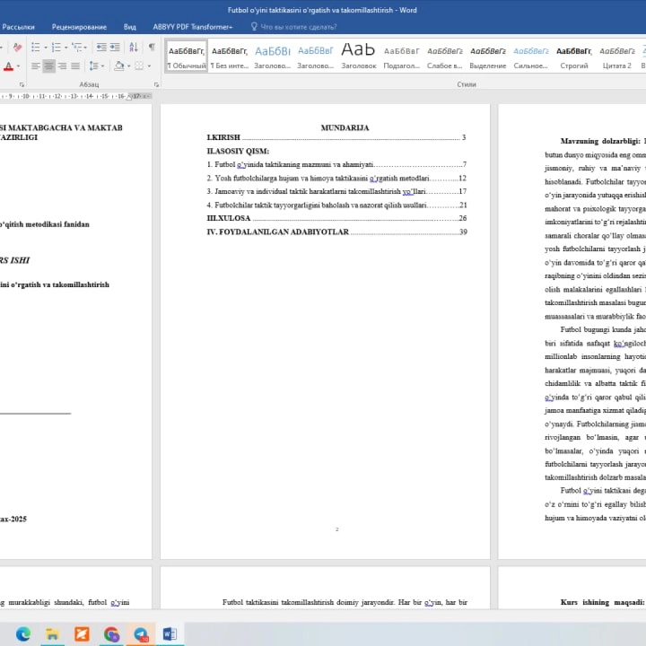Apply the Выделение emphasis style
This screenshot has width=646, height=646.
pos(488,57)
